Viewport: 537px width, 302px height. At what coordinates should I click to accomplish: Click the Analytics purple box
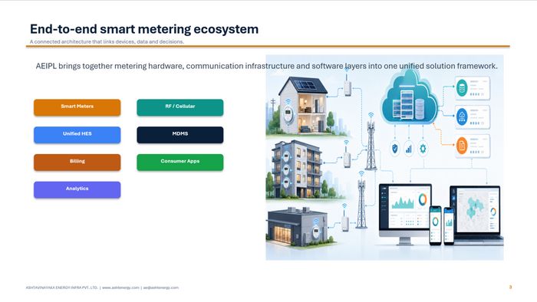tap(77, 189)
